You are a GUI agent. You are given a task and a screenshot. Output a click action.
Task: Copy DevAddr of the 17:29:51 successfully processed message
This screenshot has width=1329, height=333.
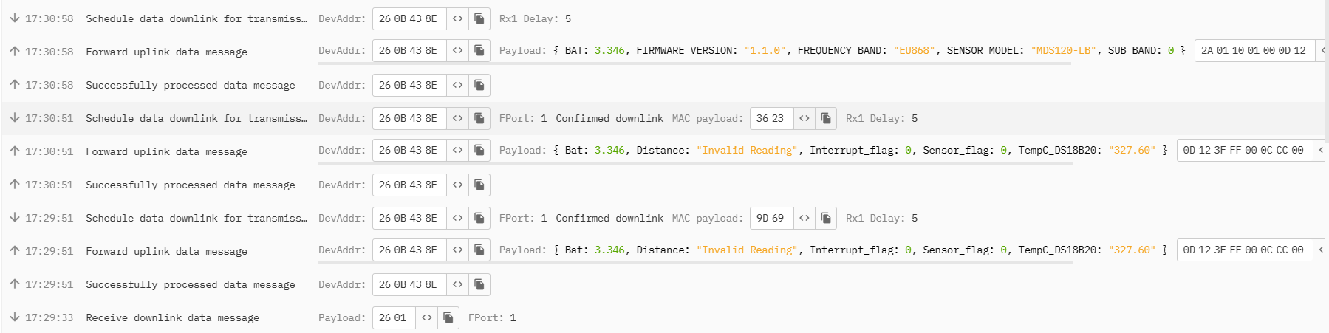click(479, 284)
